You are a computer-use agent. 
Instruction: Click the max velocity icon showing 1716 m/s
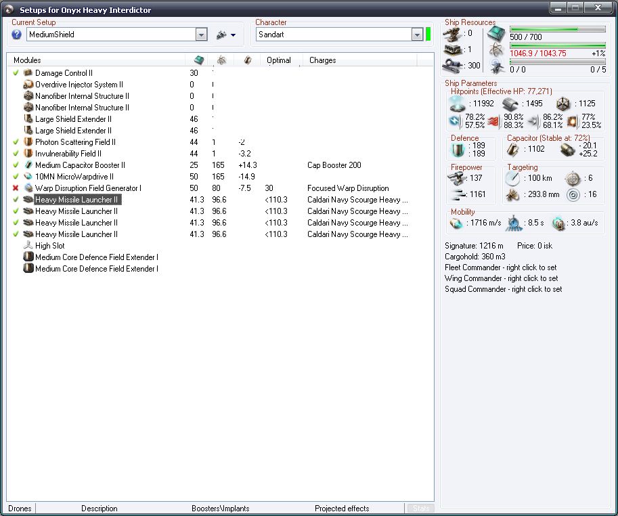coord(456,223)
